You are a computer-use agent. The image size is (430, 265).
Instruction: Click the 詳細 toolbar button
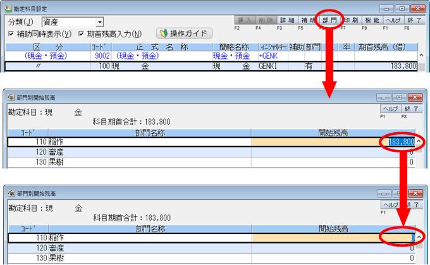(x=287, y=20)
